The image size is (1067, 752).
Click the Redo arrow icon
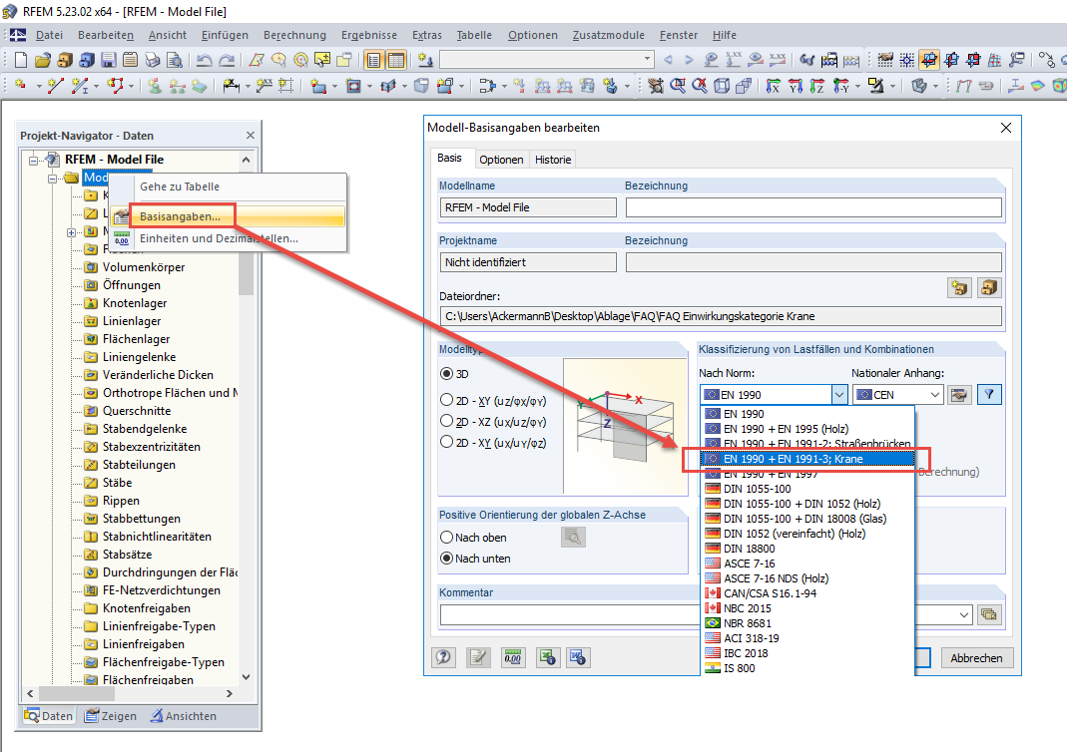pyautogui.click(x=226, y=60)
